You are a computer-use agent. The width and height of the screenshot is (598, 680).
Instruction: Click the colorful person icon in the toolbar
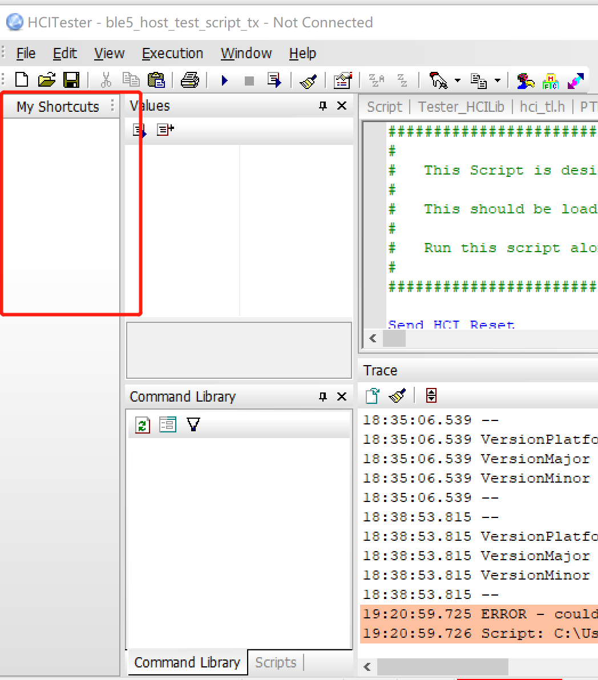525,81
